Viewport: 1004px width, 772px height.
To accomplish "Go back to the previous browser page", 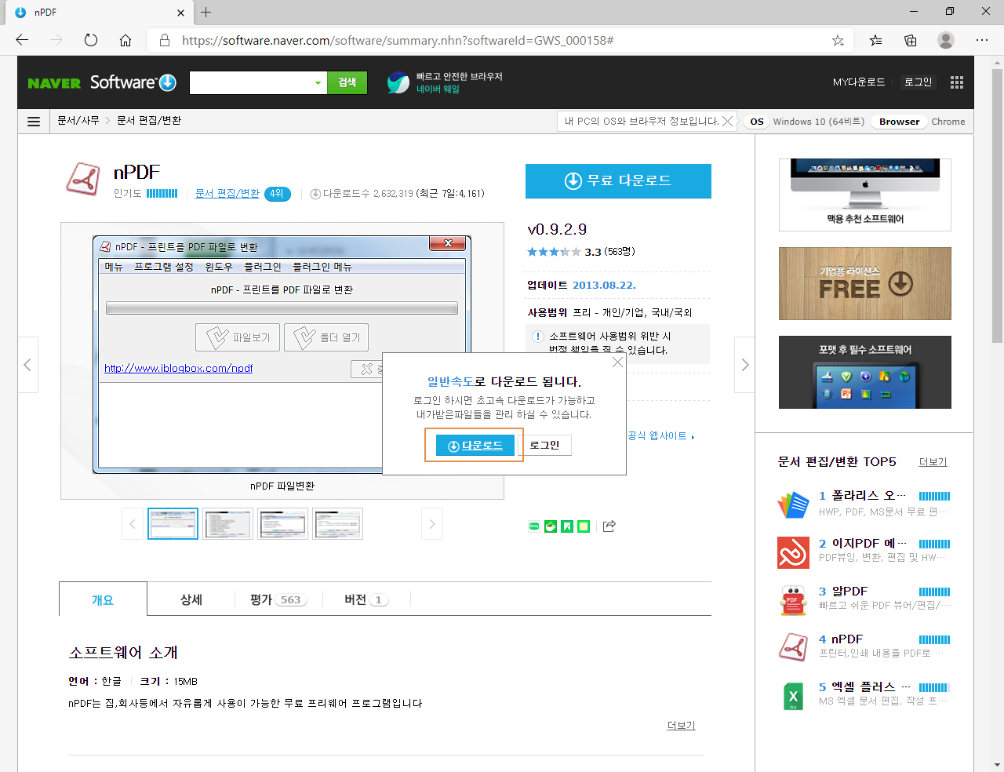I will coord(22,40).
